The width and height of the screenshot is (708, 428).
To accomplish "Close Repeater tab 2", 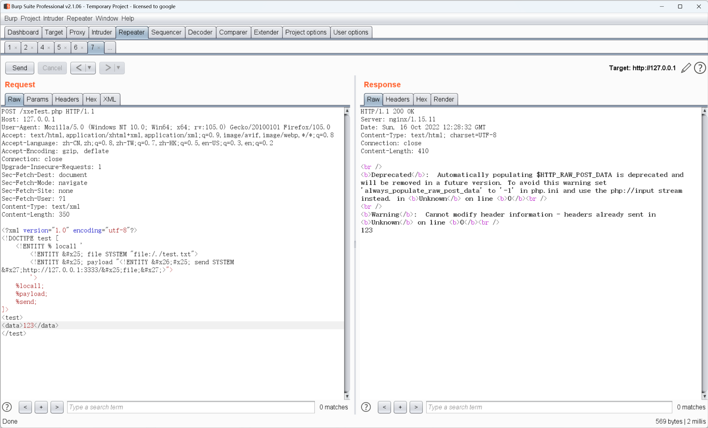I will tap(32, 48).
